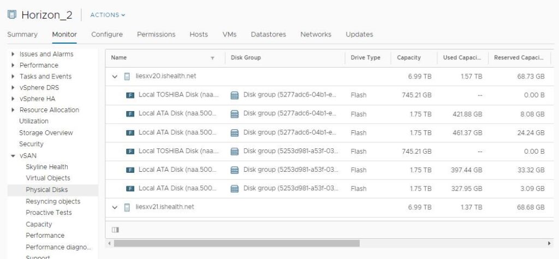Click disk group icon in first TOSHIBA row
559x259 pixels.
tap(235, 95)
